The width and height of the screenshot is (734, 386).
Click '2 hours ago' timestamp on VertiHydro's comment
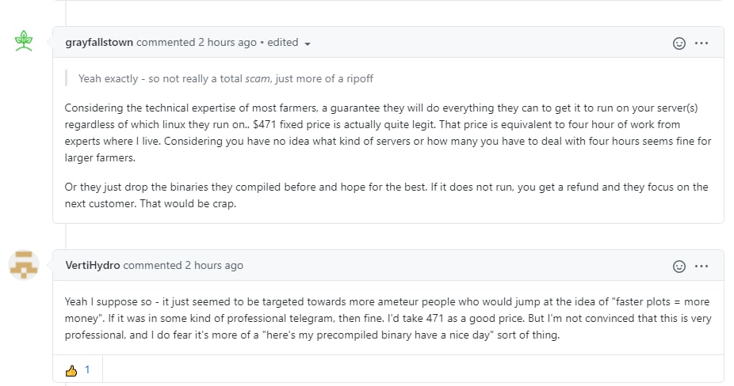pyautogui.click(x=214, y=265)
